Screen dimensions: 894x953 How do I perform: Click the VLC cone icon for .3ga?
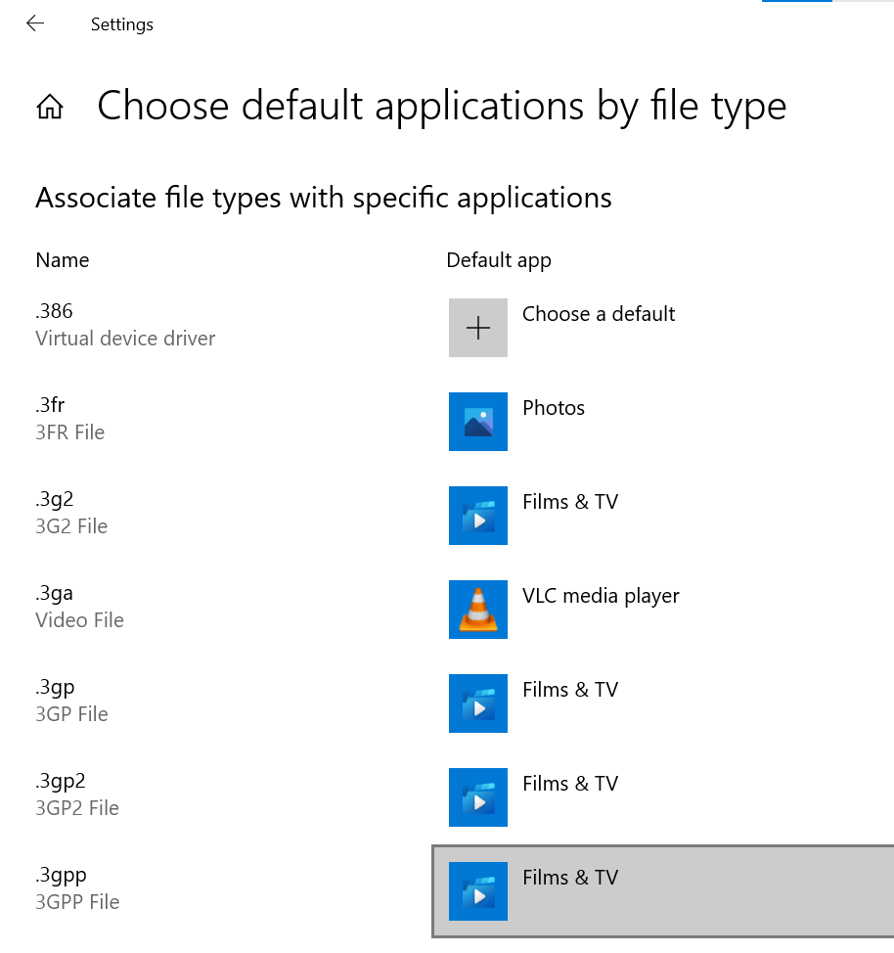click(x=478, y=610)
